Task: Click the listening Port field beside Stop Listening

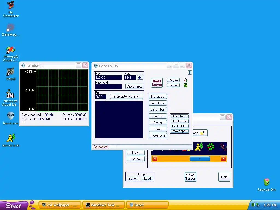Action: tap(101, 97)
